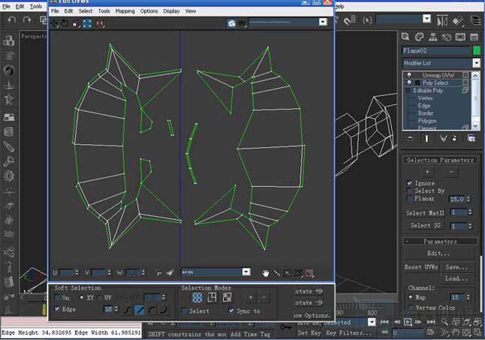This screenshot has width=485, height=340.
Task: Click the UV coordinate space icon
Action: coord(242,23)
